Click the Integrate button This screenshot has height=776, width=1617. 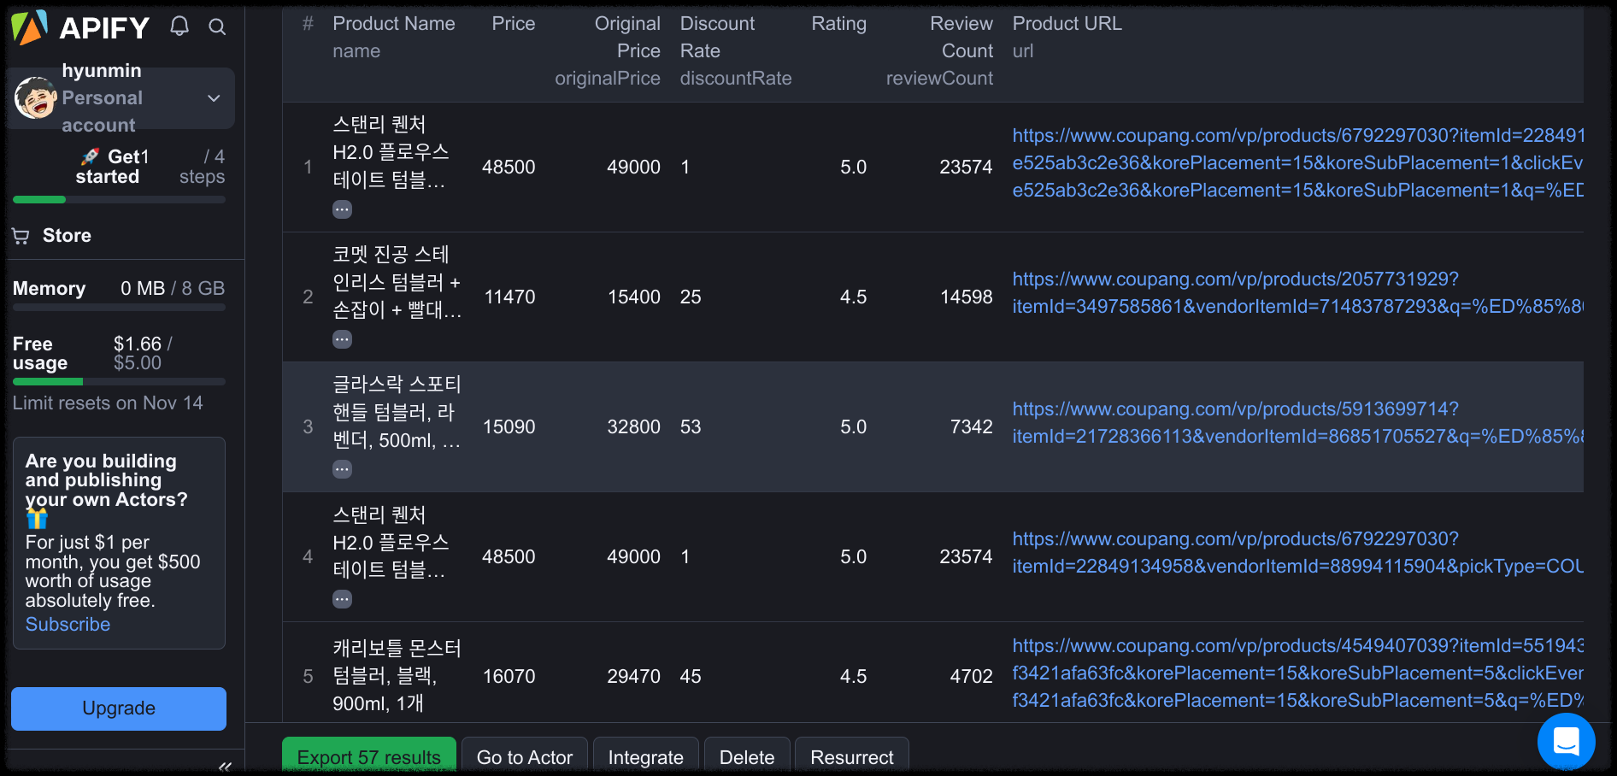click(x=646, y=756)
